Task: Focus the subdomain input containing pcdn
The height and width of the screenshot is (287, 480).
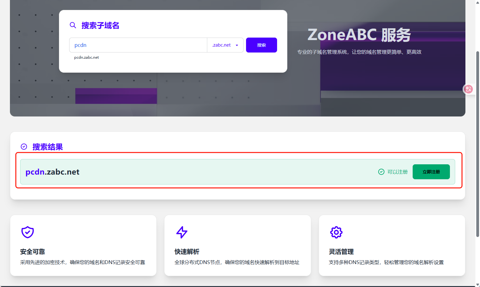Action: pyautogui.click(x=138, y=45)
